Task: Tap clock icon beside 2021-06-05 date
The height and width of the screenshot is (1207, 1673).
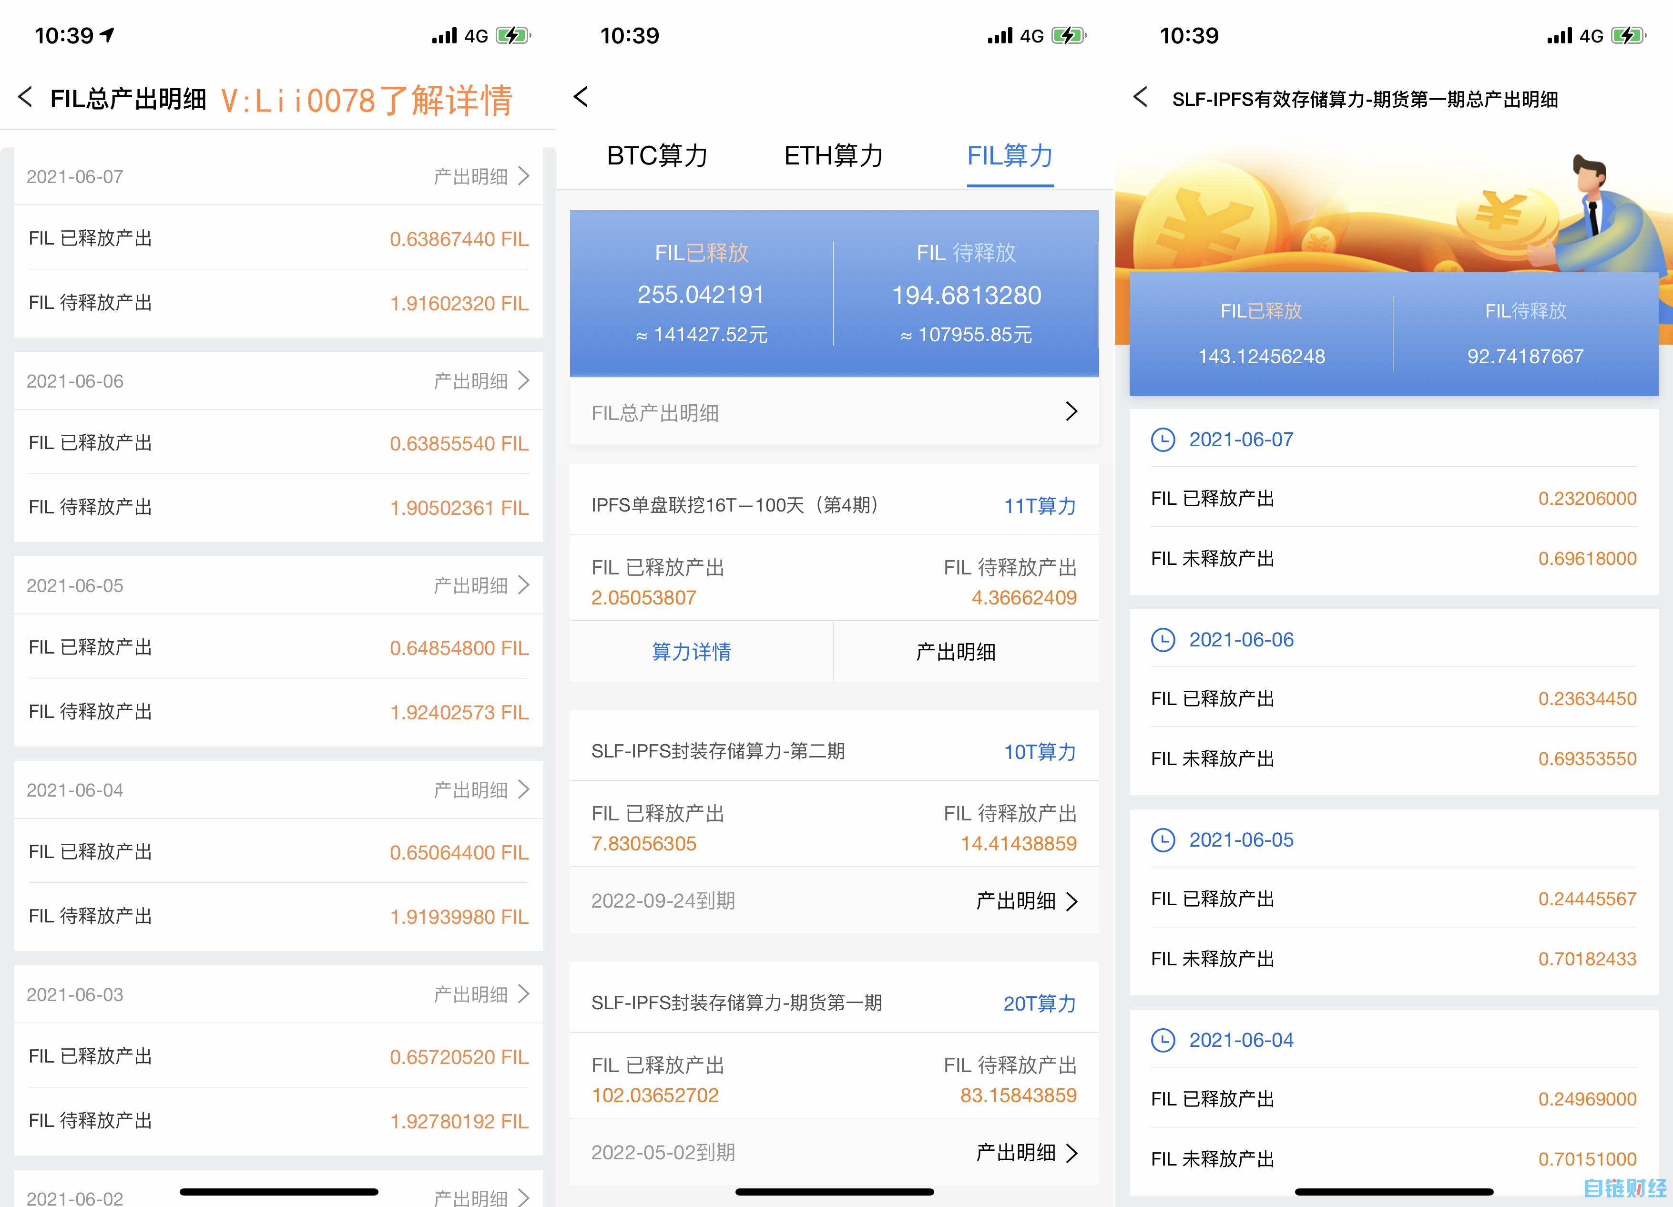Action: coord(1163,839)
